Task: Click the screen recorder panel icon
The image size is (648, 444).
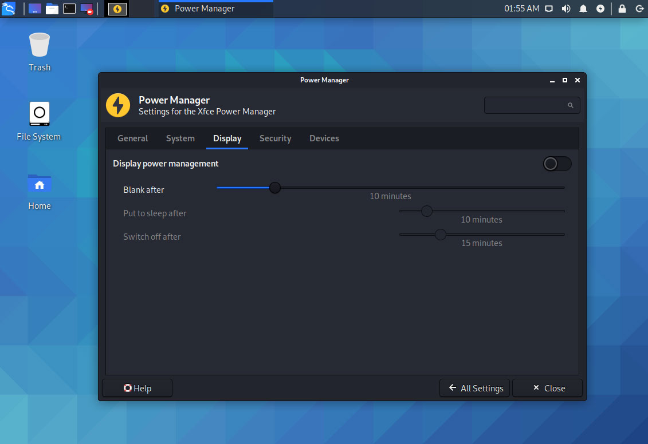Action: (x=87, y=9)
